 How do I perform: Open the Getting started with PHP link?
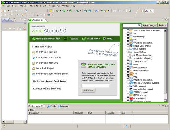click(x=46, y=39)
